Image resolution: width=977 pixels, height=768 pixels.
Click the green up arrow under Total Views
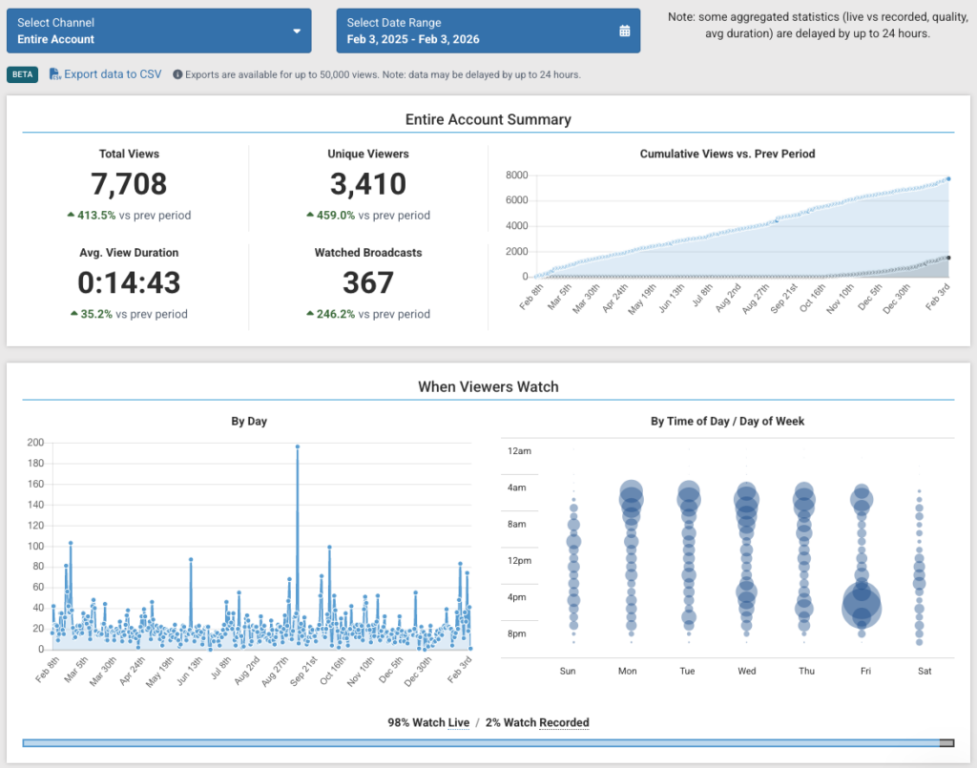pyautogui.click(x=71, y=216)
